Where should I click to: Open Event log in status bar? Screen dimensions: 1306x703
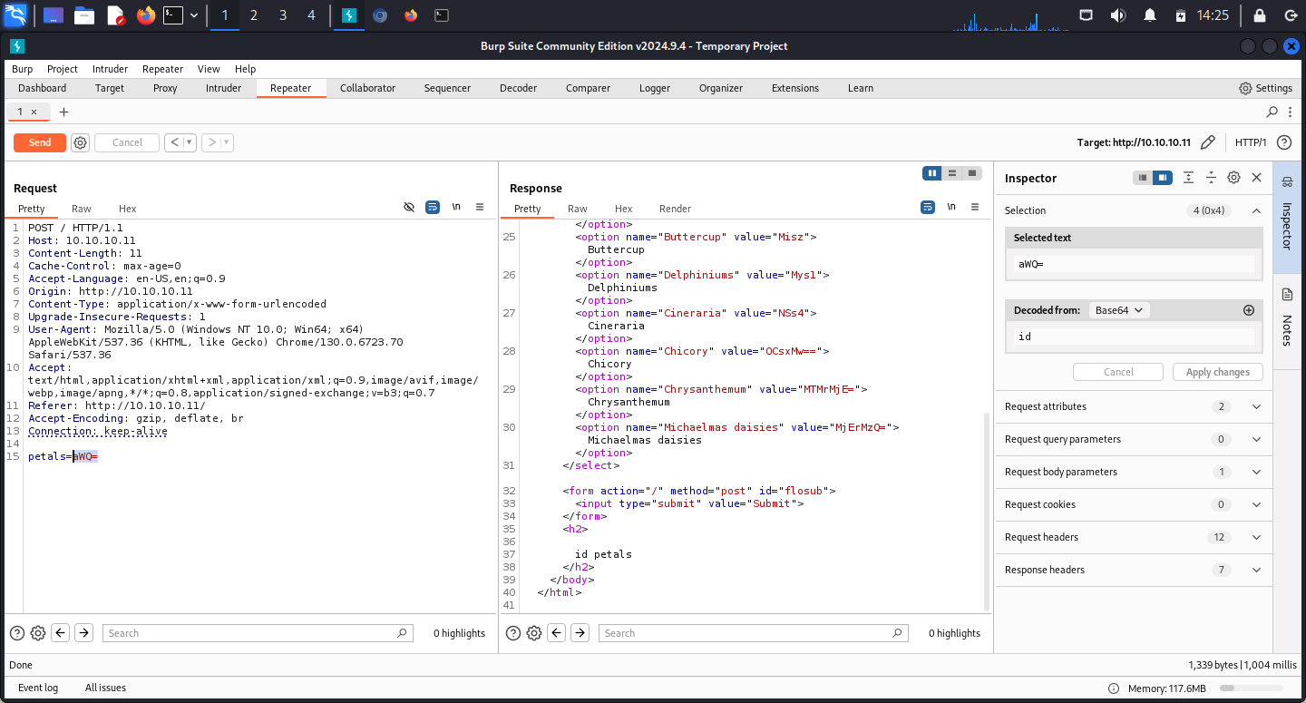[38, 688]
